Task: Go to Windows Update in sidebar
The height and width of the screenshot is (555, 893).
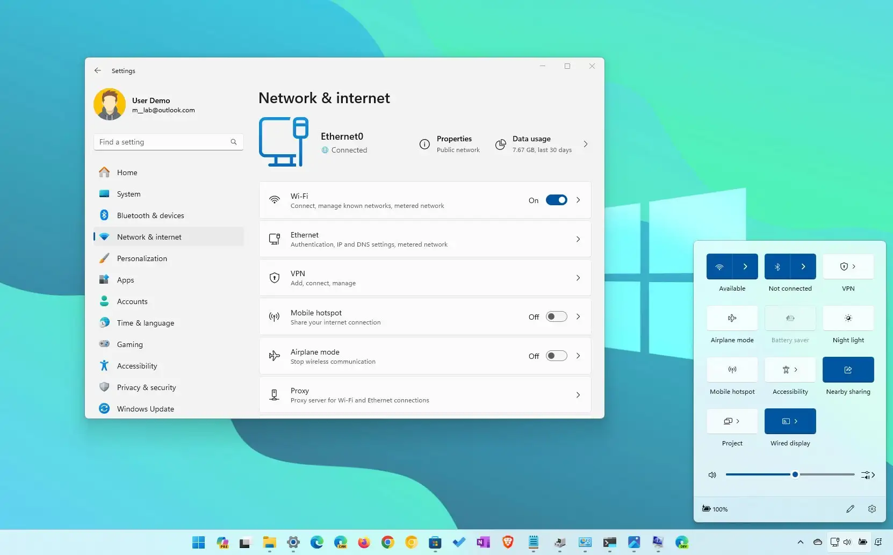Action: (169, 409)
